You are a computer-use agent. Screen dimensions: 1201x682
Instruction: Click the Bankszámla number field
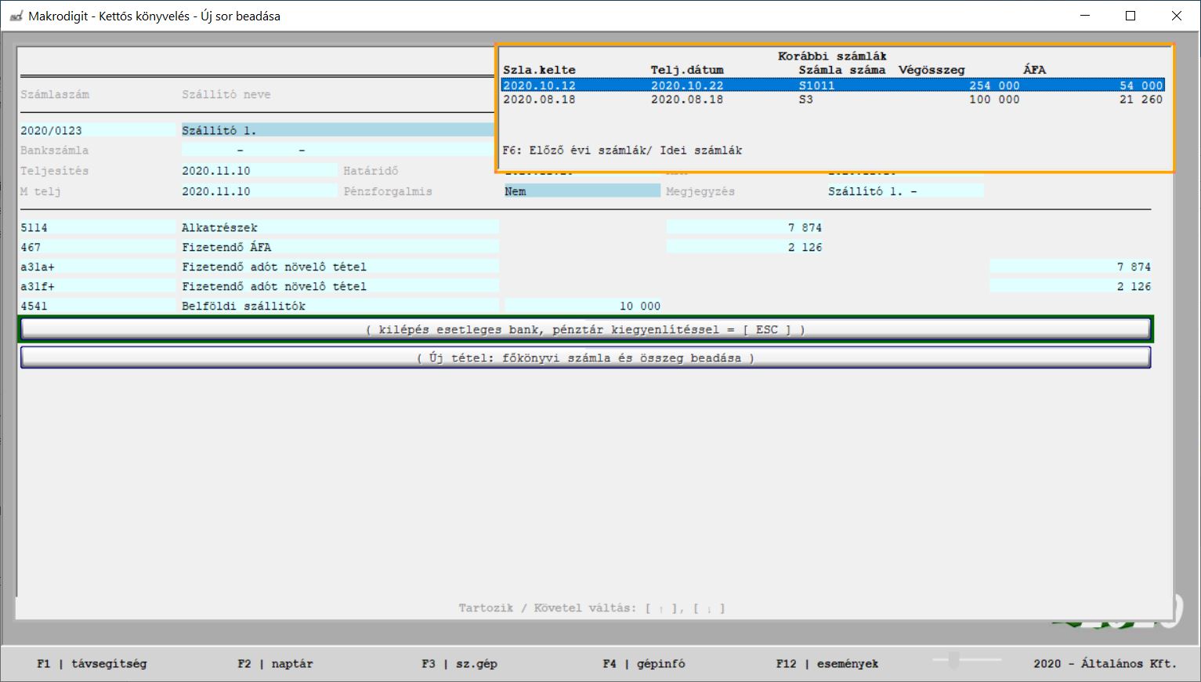click(338, 150)
